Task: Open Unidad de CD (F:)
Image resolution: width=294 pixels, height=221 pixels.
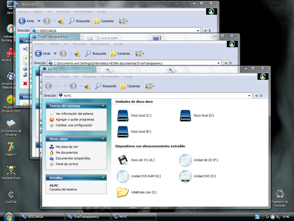Action: click(185, 160)
